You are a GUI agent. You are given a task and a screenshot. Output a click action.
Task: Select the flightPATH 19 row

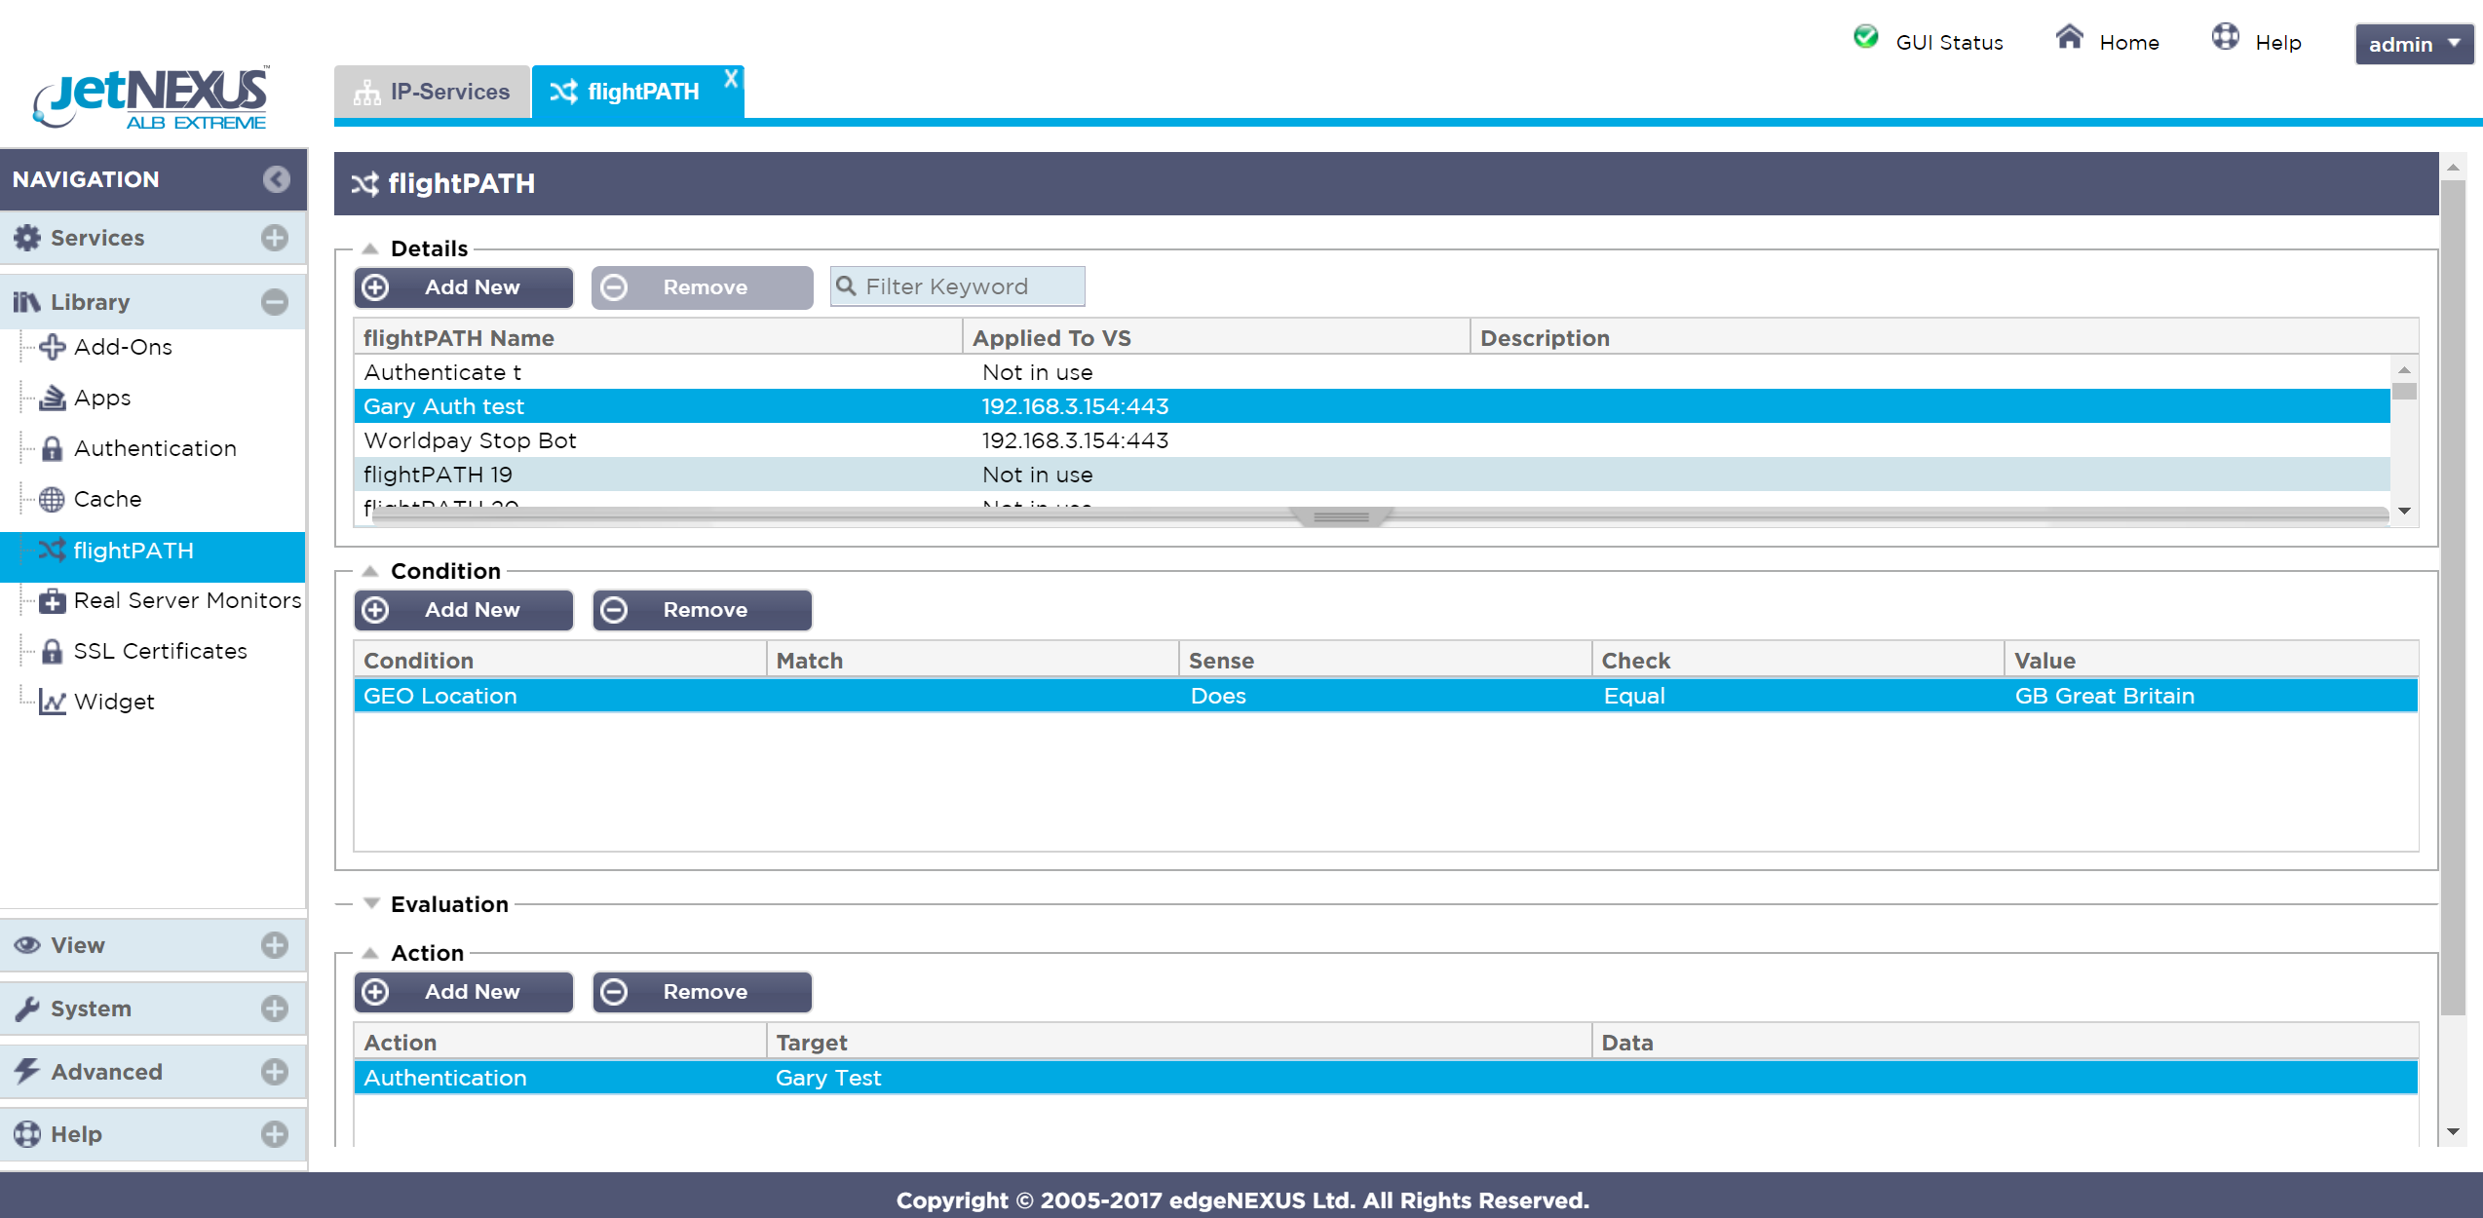pyautogui.click(x=1372, y=475)
